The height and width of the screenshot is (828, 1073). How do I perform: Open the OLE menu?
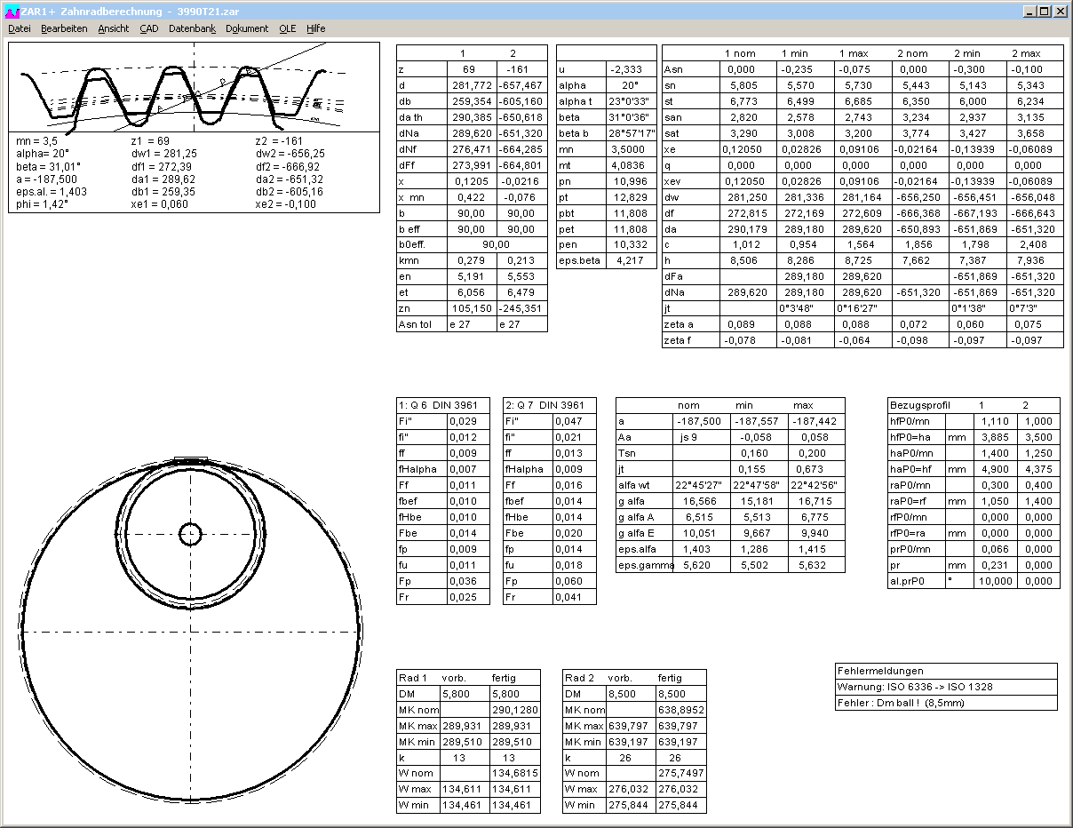[288, 28]
